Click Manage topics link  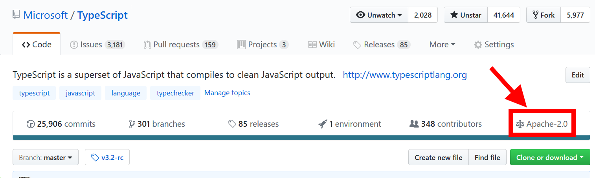pyautogui.click(x=227, y=93)
